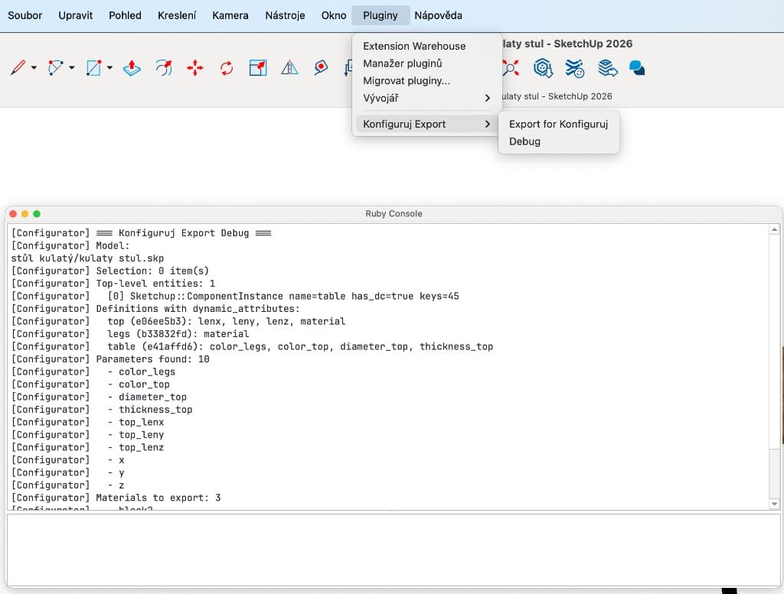
Task: Open the 3D Warehouse icon
Action: click(543, 67)
